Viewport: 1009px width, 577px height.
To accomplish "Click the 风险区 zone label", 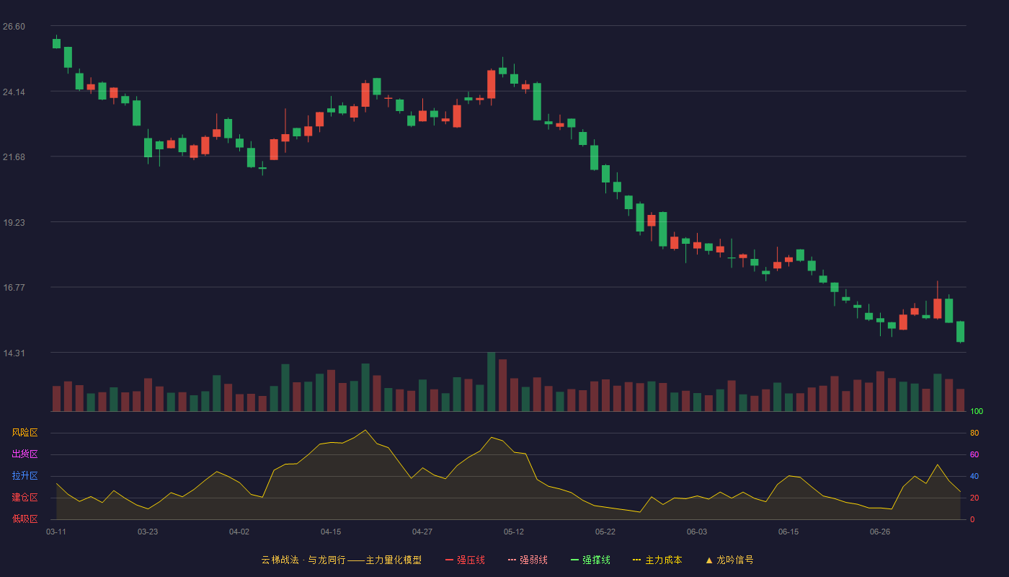I will pyautogui.click(x=25, y=433).
